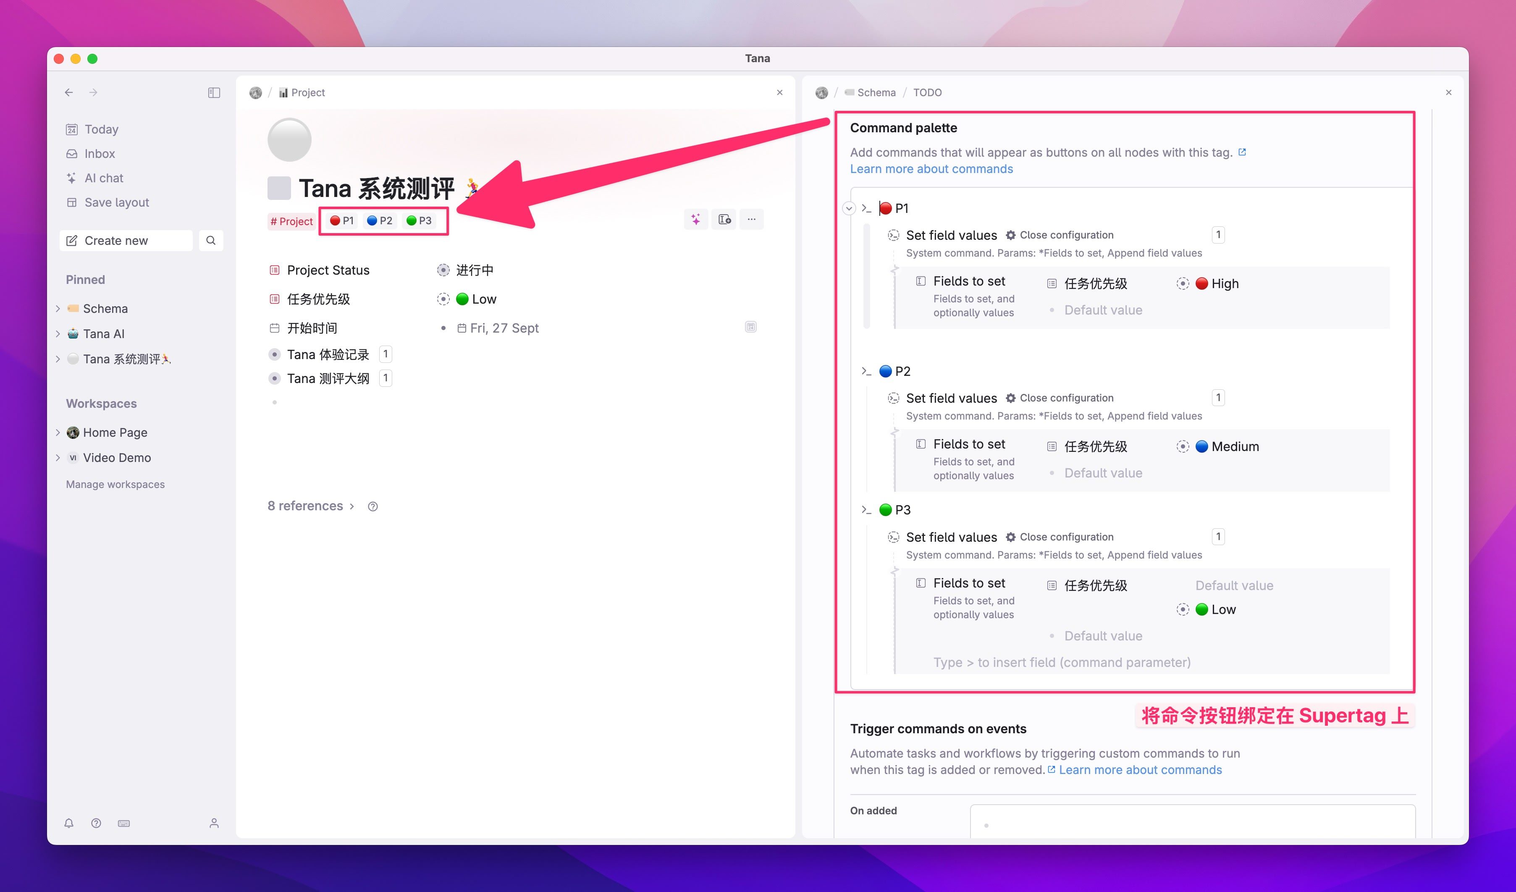This screenshot has height=892, width=1516.
Task: Expand the pinned Tana AI node
Action: [58, 334]
